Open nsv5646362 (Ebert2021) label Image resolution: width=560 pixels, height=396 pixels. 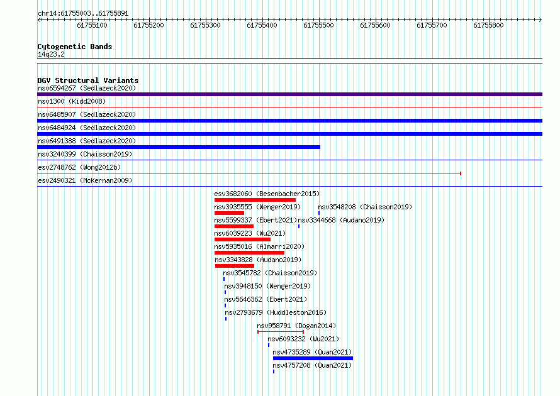[x=266, y=299]
